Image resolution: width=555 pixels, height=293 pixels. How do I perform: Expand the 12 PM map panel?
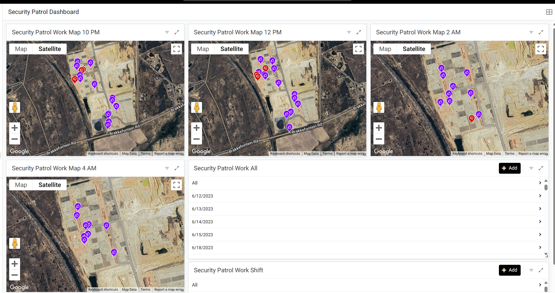358,32
